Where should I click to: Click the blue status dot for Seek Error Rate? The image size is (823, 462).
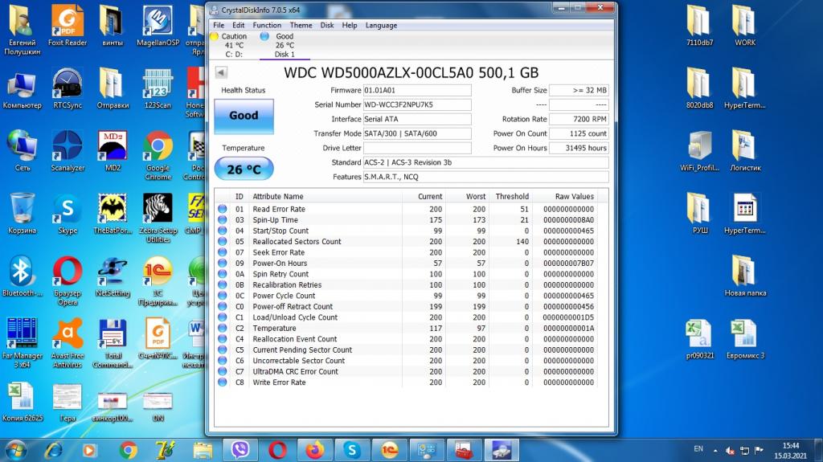coord(223,252)
